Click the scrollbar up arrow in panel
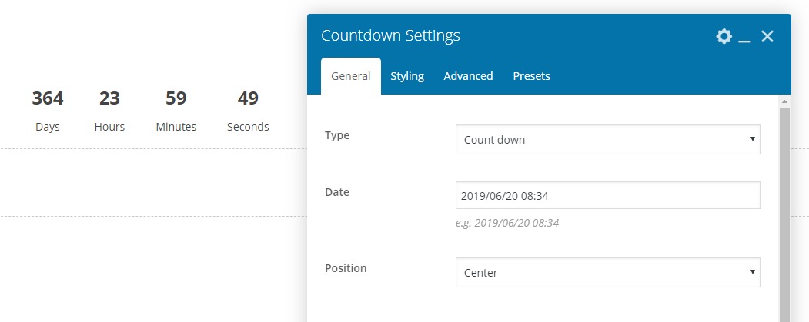Screen dimensions: 809x322 (x=784, y=101)
